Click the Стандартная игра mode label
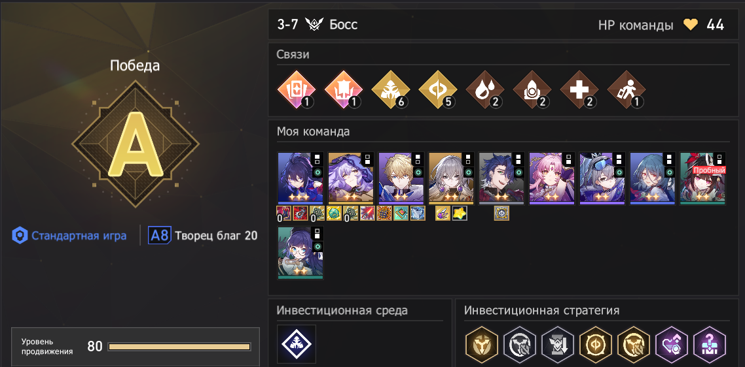Screen dimensions: 745x367 pyautogui.click(x=79, y=236)
